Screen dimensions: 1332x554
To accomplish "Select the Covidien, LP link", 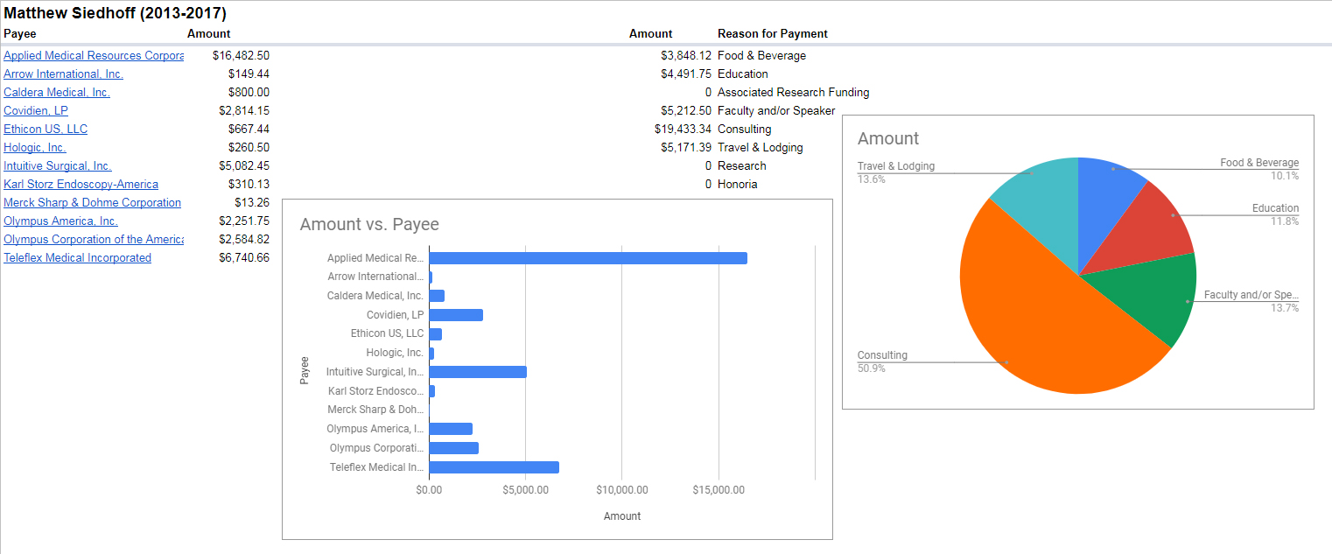I will coord(36,111).
